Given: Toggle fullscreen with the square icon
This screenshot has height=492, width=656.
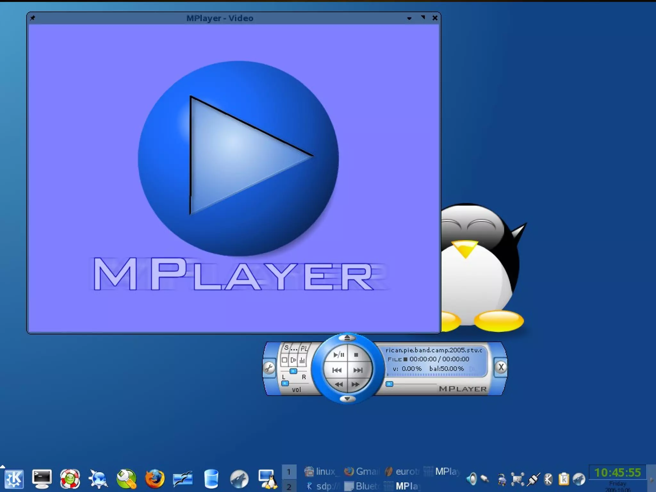Looking at the screenshot, I should (284, 360).
